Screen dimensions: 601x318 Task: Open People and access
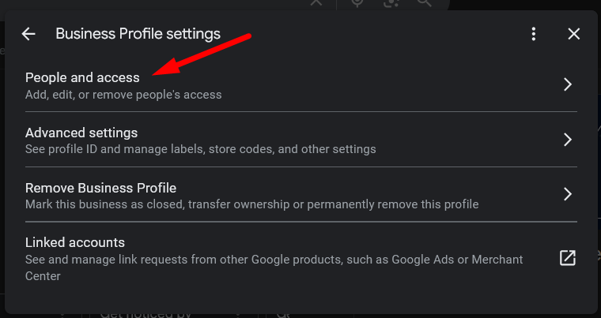(x=82, y=77)
